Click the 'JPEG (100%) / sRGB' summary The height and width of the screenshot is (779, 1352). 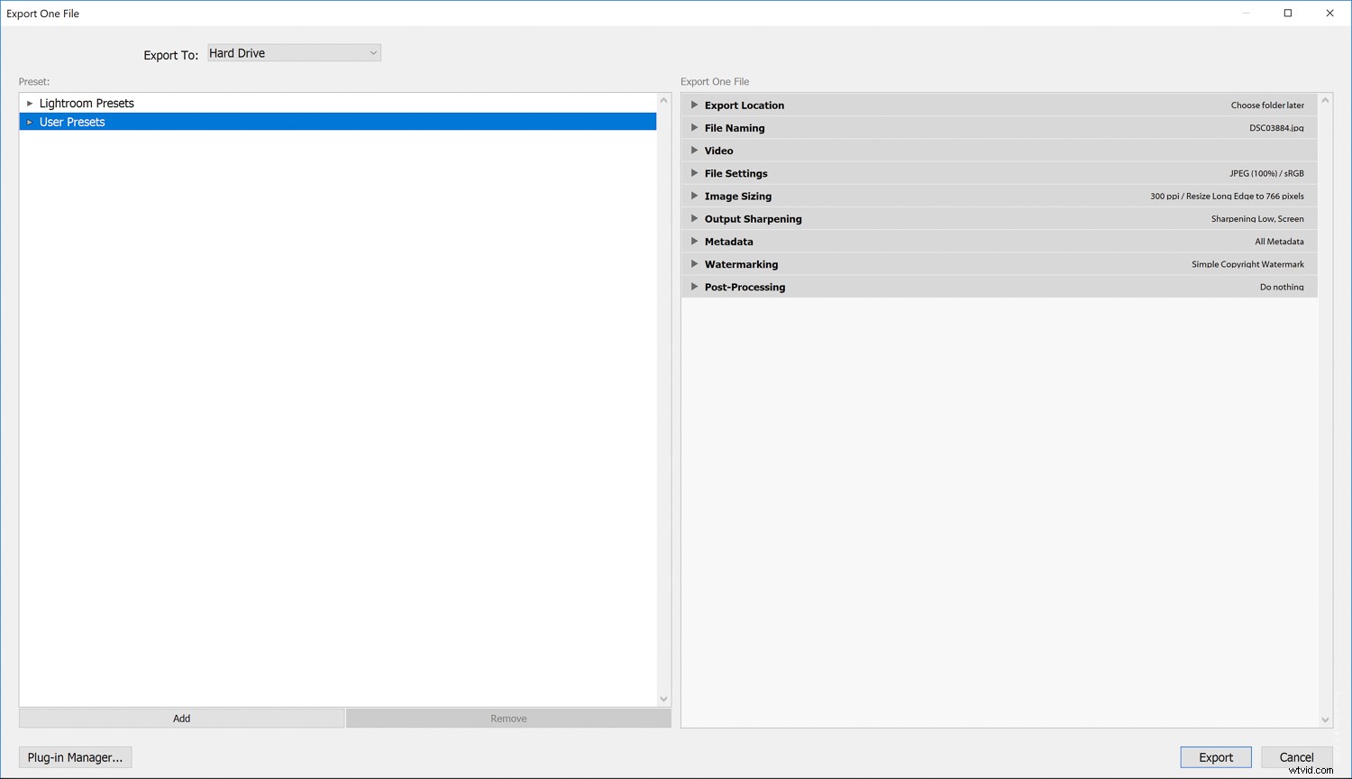click(x=1266, y=173)
